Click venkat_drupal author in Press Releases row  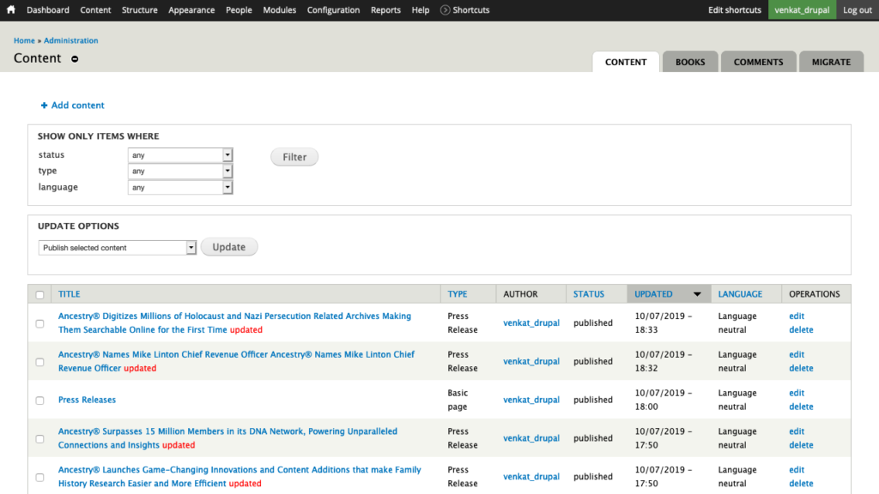tap(530, 400)
